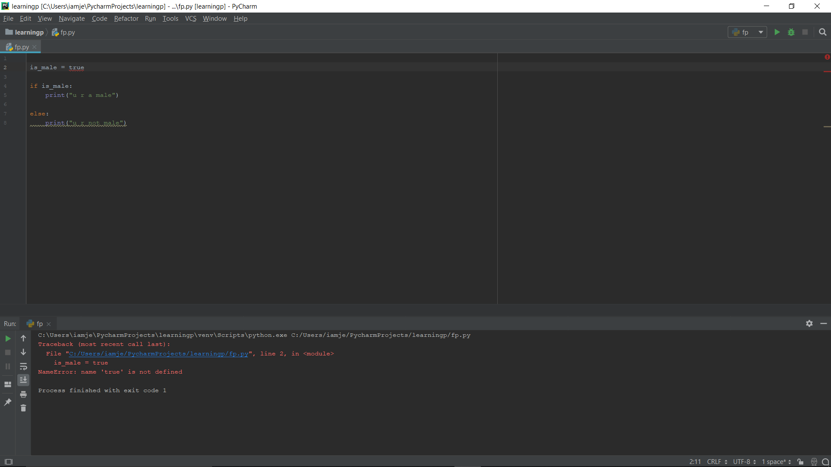
Task: Open the Help menu
Action: 241,19
